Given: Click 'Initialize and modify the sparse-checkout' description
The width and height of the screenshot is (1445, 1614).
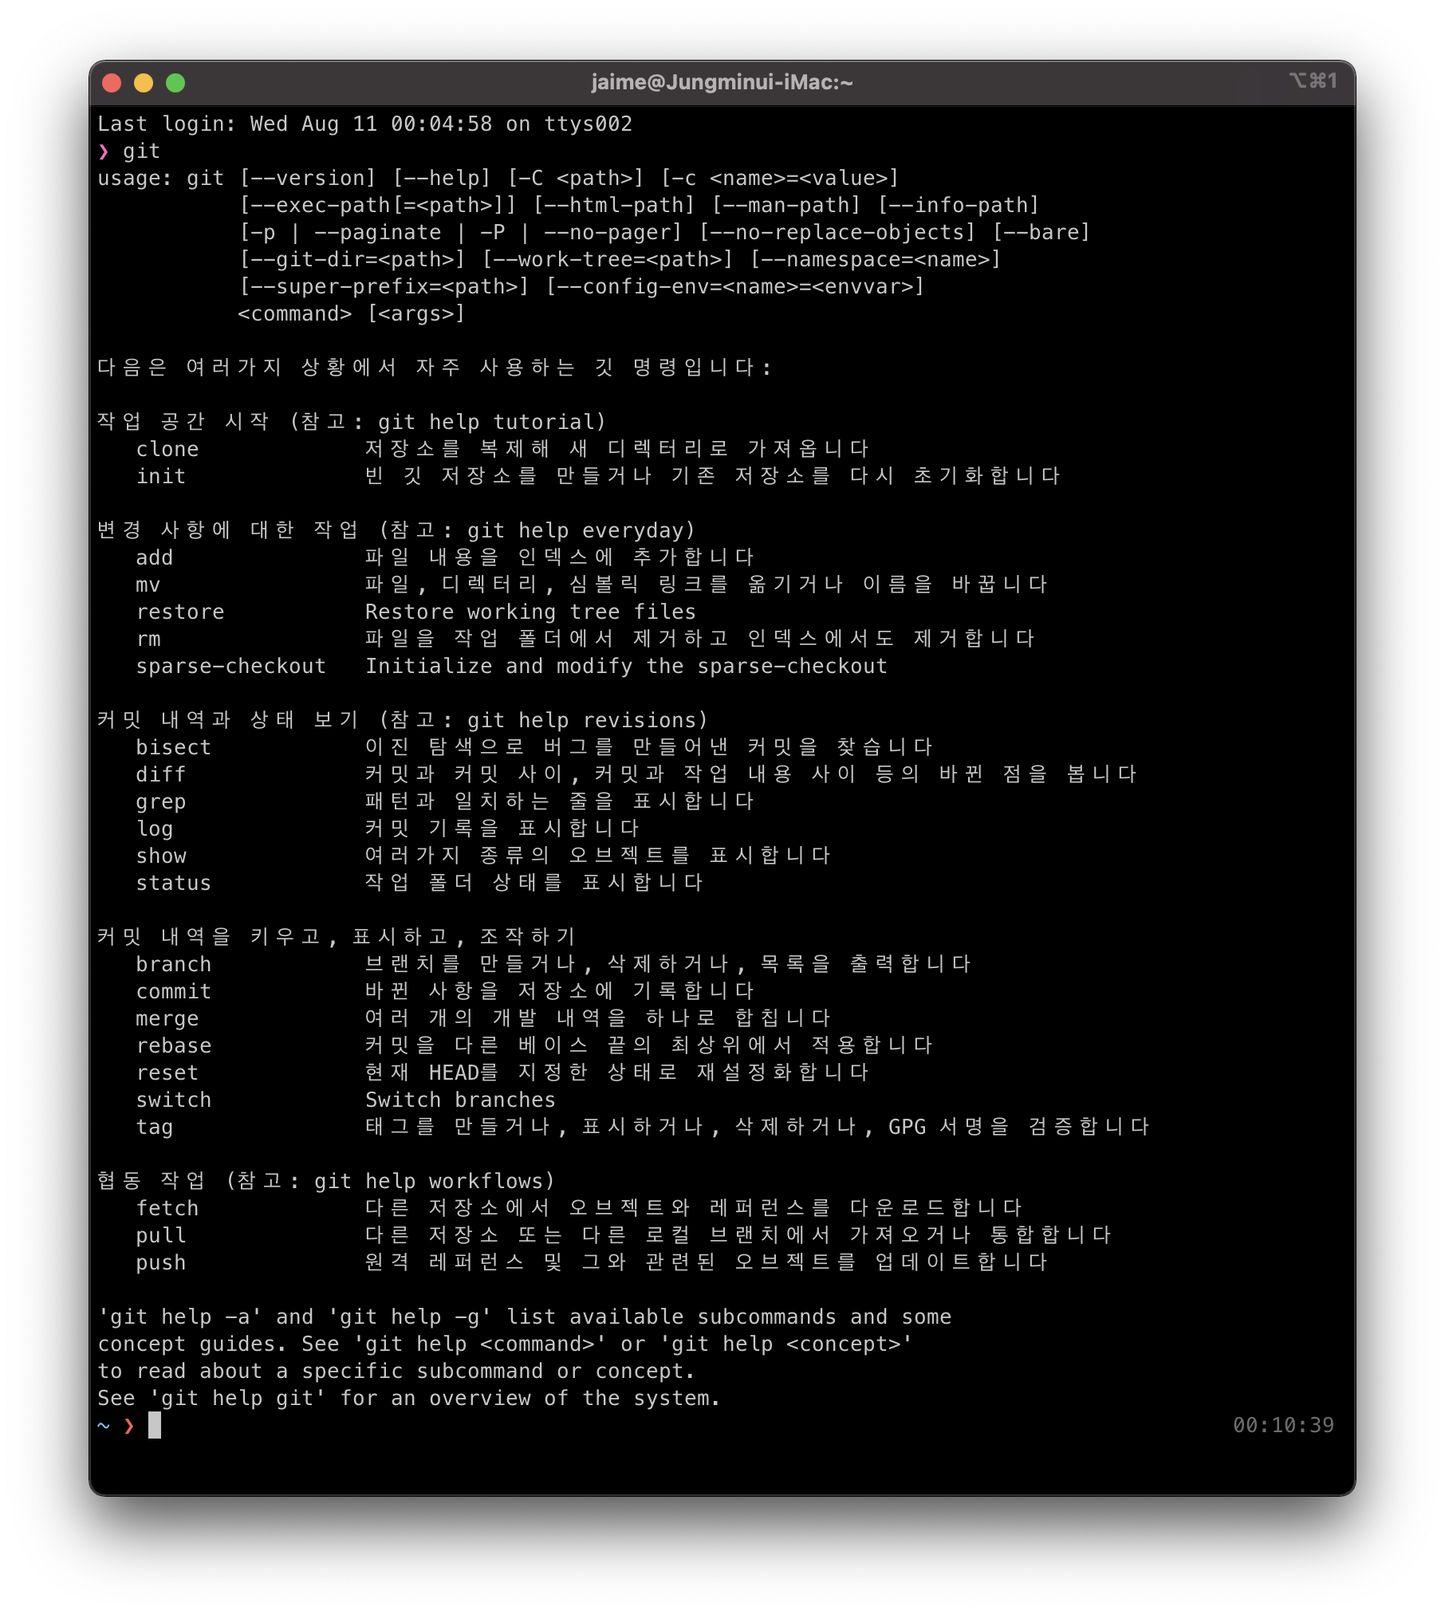Looking at the screenshot, I should (626, 667).
